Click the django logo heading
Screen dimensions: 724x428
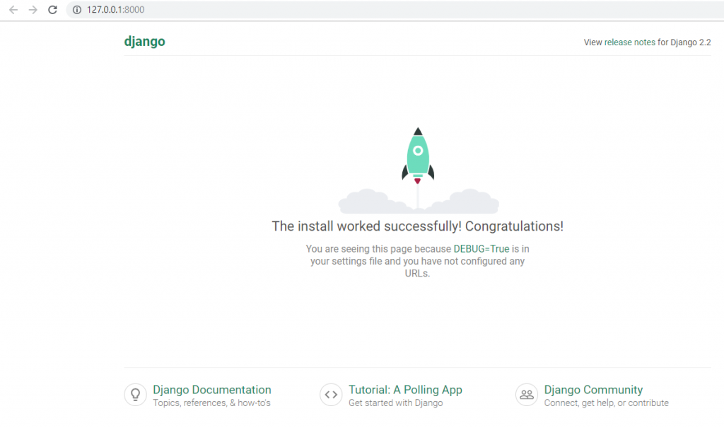[144, 42]
